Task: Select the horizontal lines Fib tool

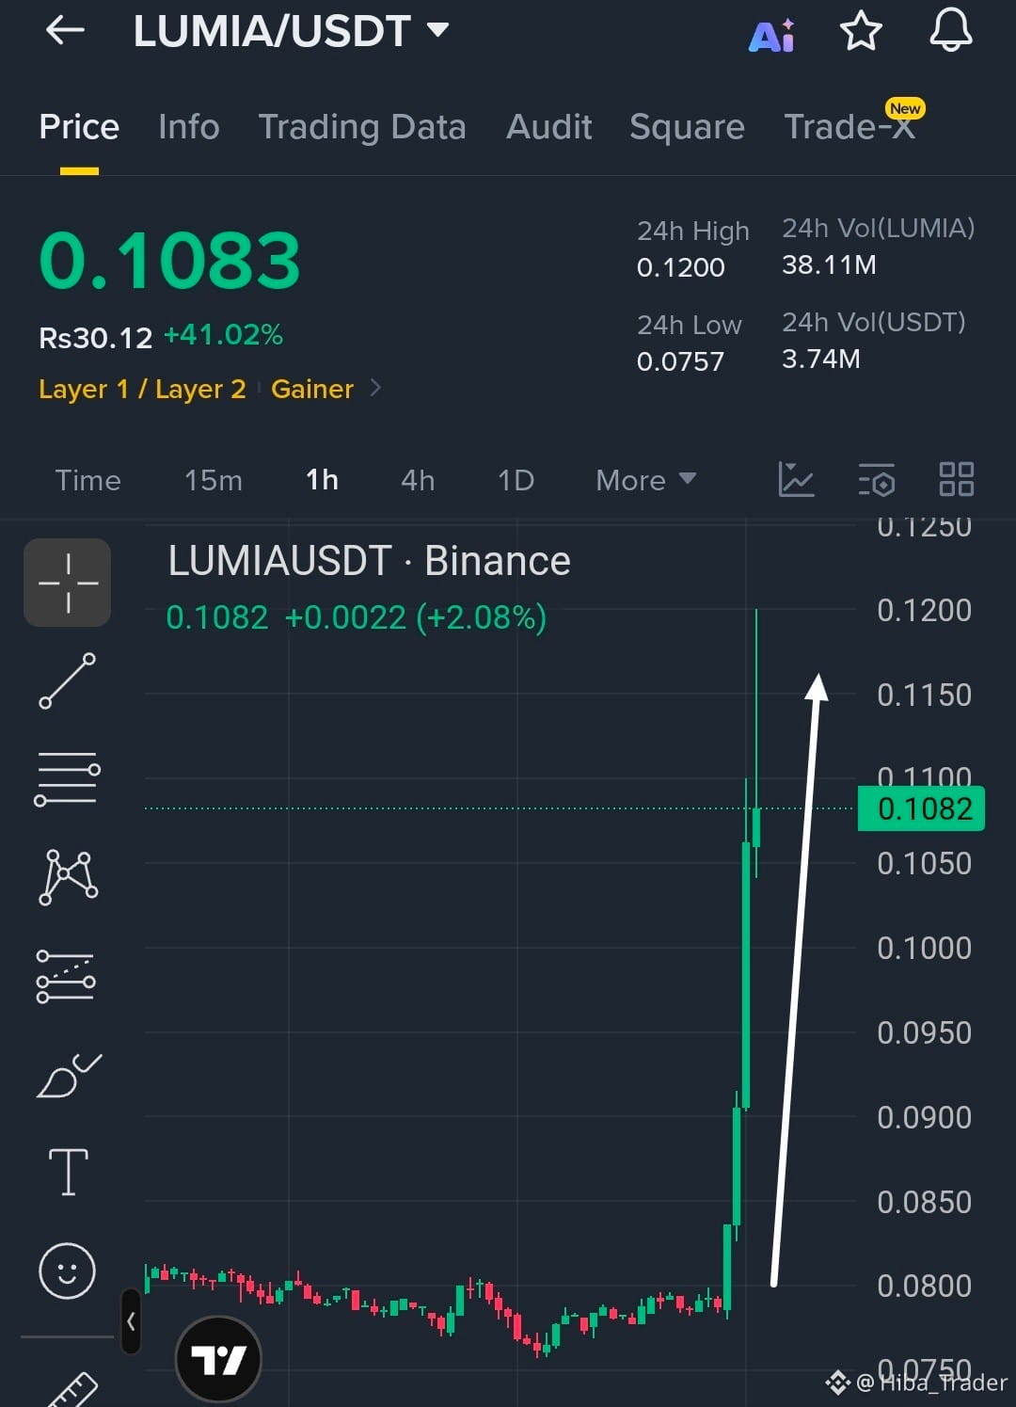Action: click(x=68, y=778)
